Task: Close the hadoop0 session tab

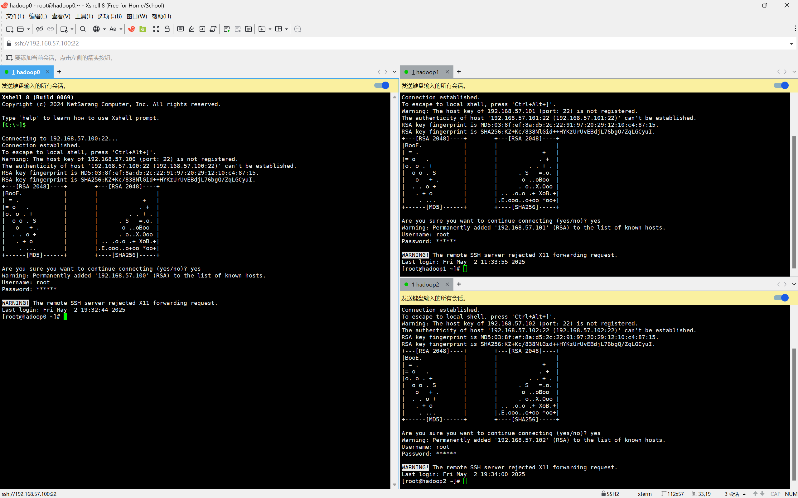Action: click(x=47, y=72)
